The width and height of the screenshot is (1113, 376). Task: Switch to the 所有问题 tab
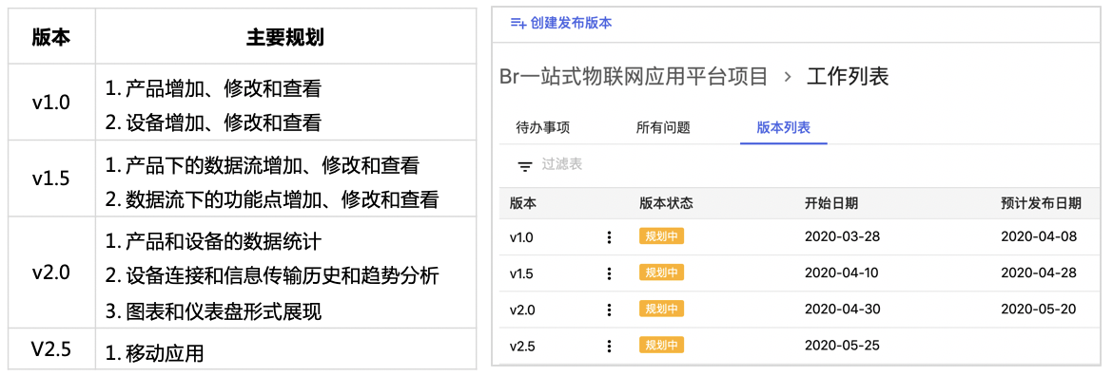coord(663,127)
